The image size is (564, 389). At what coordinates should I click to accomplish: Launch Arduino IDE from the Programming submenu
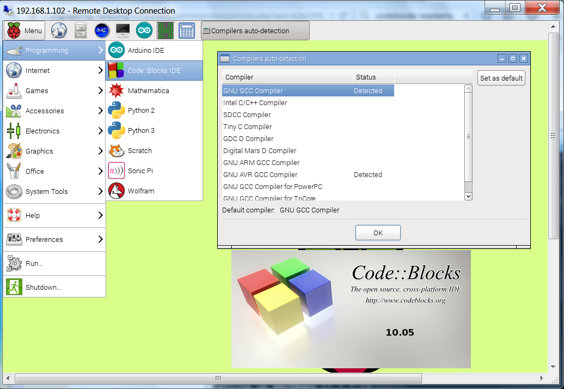click(146, 51)
